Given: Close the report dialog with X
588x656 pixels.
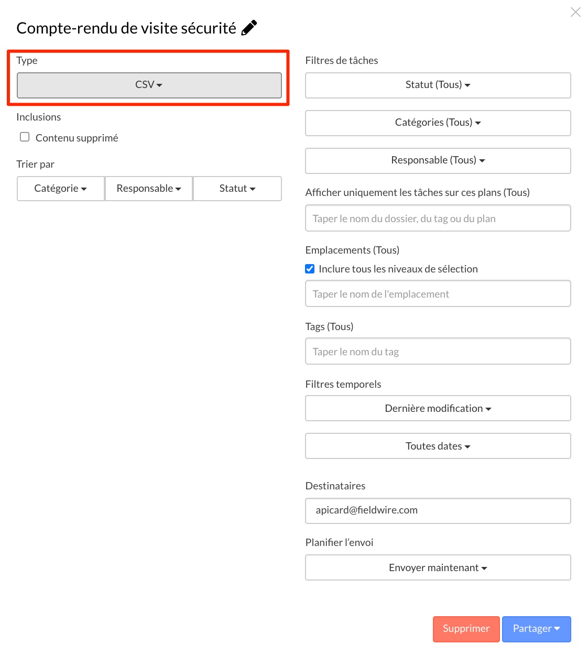Looking at the screenshot, I should tap(575, 12).
